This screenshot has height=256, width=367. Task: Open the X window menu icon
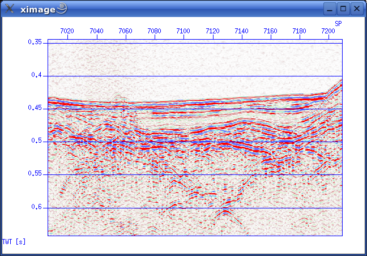(x=10, y=8)
